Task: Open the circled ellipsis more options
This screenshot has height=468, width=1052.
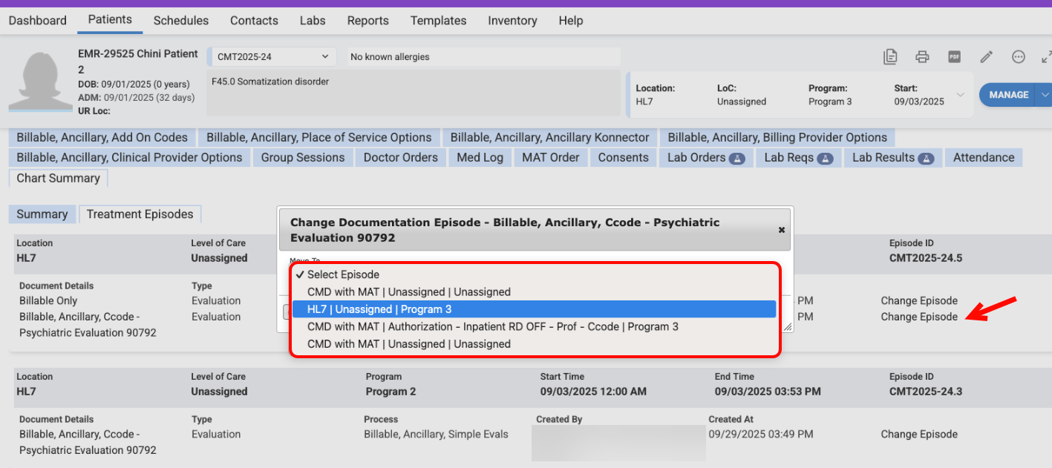Action: click(x=1018, y=57)
